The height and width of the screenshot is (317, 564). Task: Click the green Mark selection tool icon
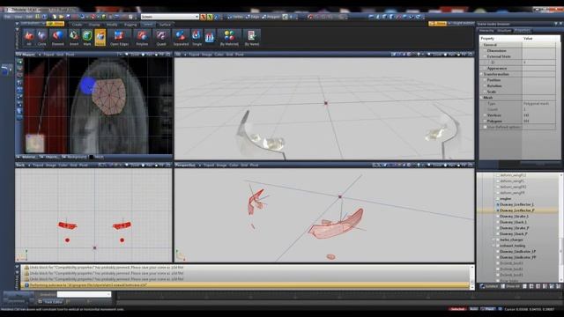pos(87,38)
